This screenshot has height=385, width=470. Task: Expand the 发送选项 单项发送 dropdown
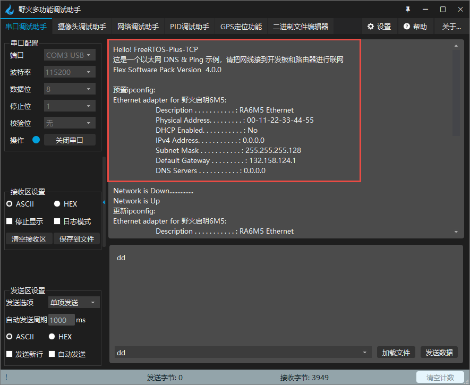74,303
